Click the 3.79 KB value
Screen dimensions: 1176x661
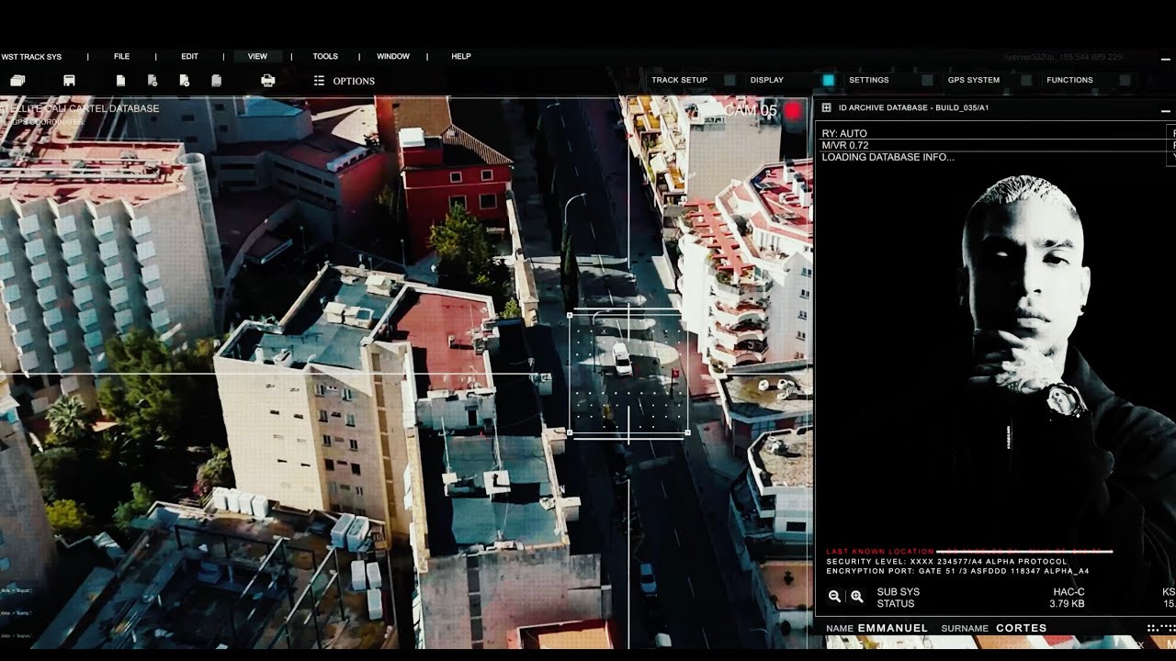pyautogui.click(x=1067, y=604)
